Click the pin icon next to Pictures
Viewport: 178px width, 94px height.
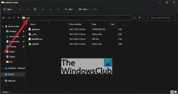pyautogui.click(x=23, y=47)
